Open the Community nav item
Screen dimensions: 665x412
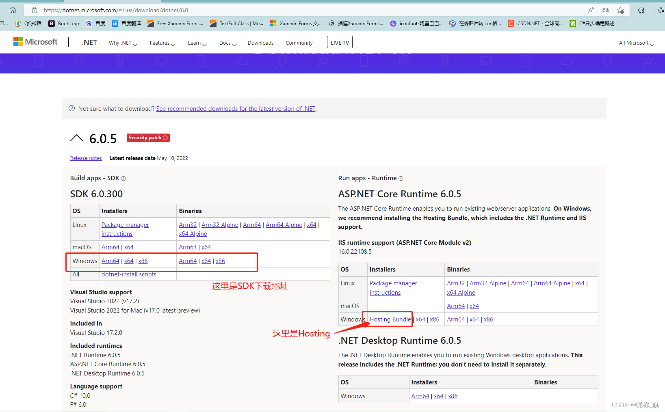point(299,43)
